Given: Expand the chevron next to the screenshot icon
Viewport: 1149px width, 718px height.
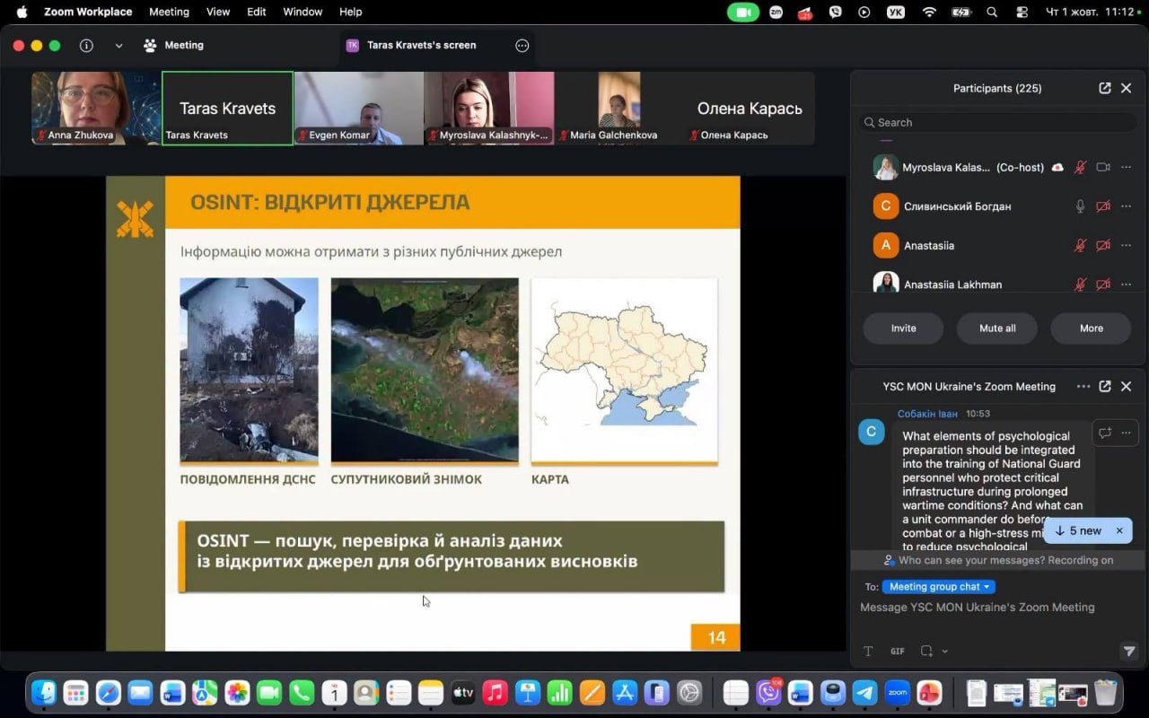Looking at the screenshot, I should [944, 652].
